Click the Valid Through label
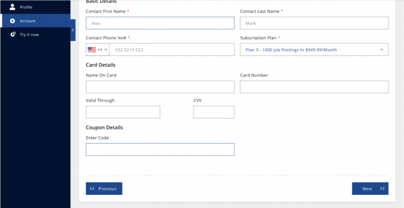The width and height of the screenshot is (404, 208). tap(100, 100)
